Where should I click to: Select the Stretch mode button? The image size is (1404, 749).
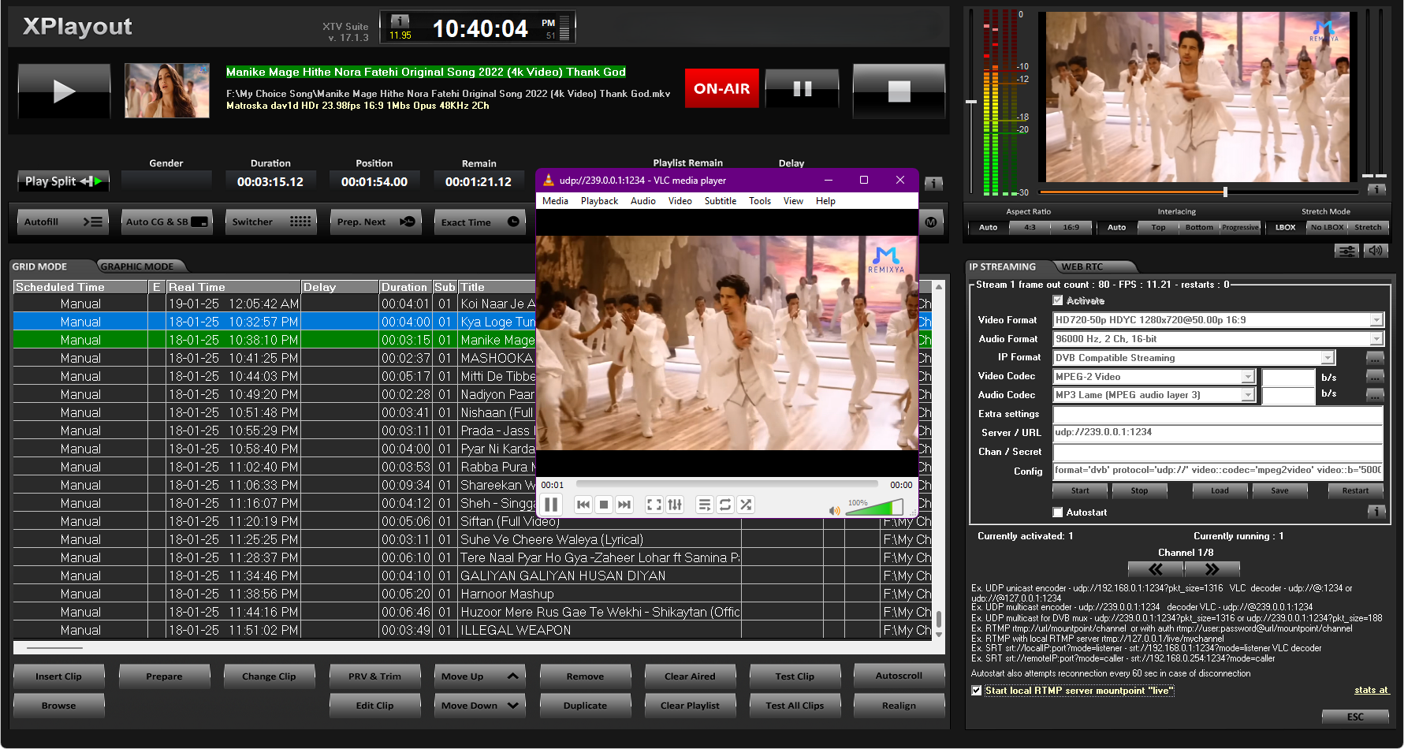1368,228
